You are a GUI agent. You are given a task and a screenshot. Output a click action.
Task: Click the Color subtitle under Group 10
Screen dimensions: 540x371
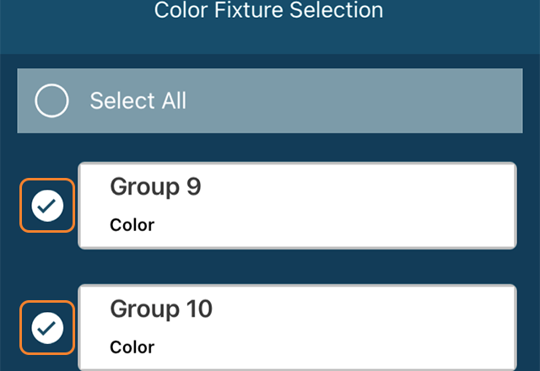click(132, 347)
